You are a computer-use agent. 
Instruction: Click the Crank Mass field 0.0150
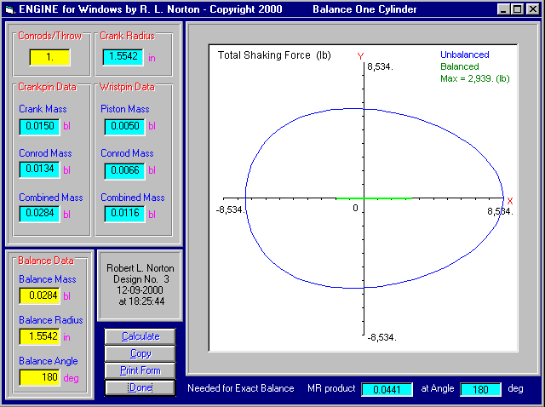(40, 127)
